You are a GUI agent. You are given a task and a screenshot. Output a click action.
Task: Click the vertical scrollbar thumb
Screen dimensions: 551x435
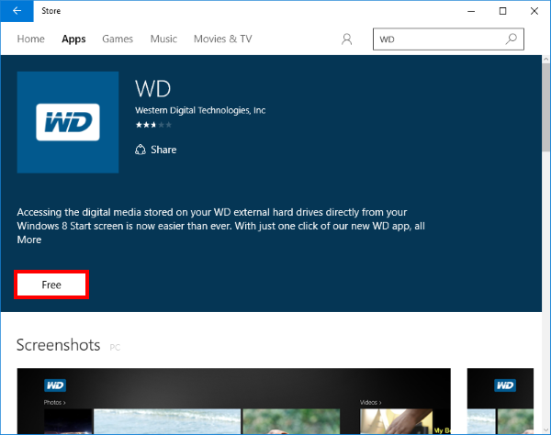pyautogui.click(x=546, y=107)
